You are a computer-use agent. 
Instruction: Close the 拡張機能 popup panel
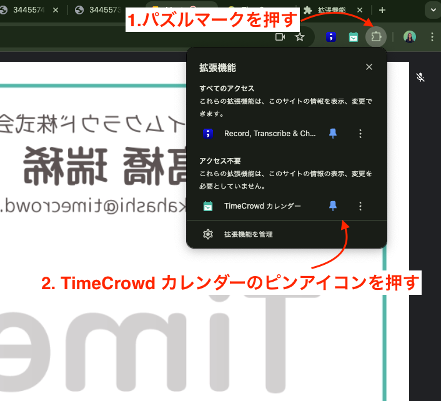[x=369, y=67]
